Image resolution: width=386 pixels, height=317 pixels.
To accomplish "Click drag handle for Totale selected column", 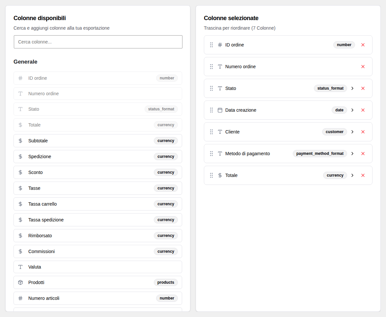I will point(211,175).
